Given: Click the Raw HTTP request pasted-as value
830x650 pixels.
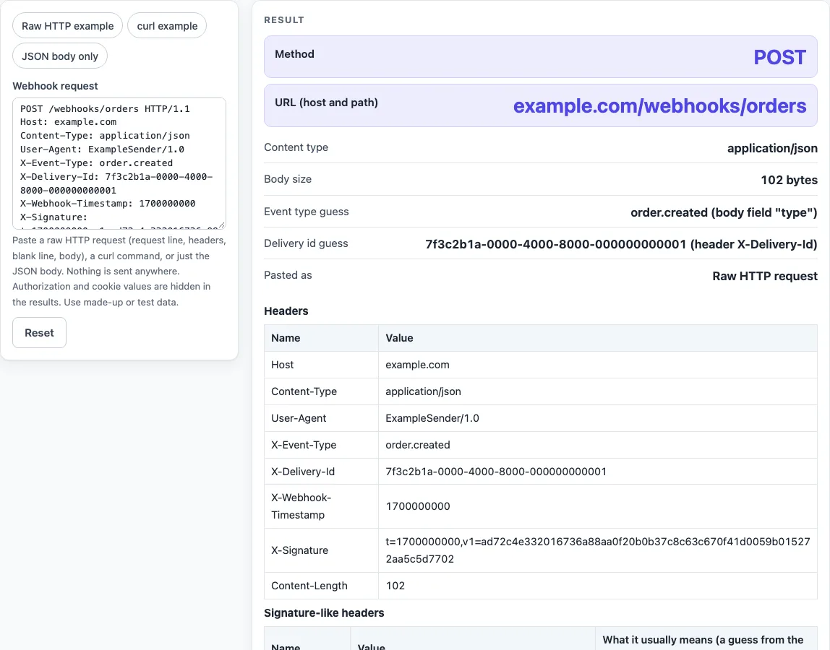Looking at the screenshot, I should click(764, 276).
